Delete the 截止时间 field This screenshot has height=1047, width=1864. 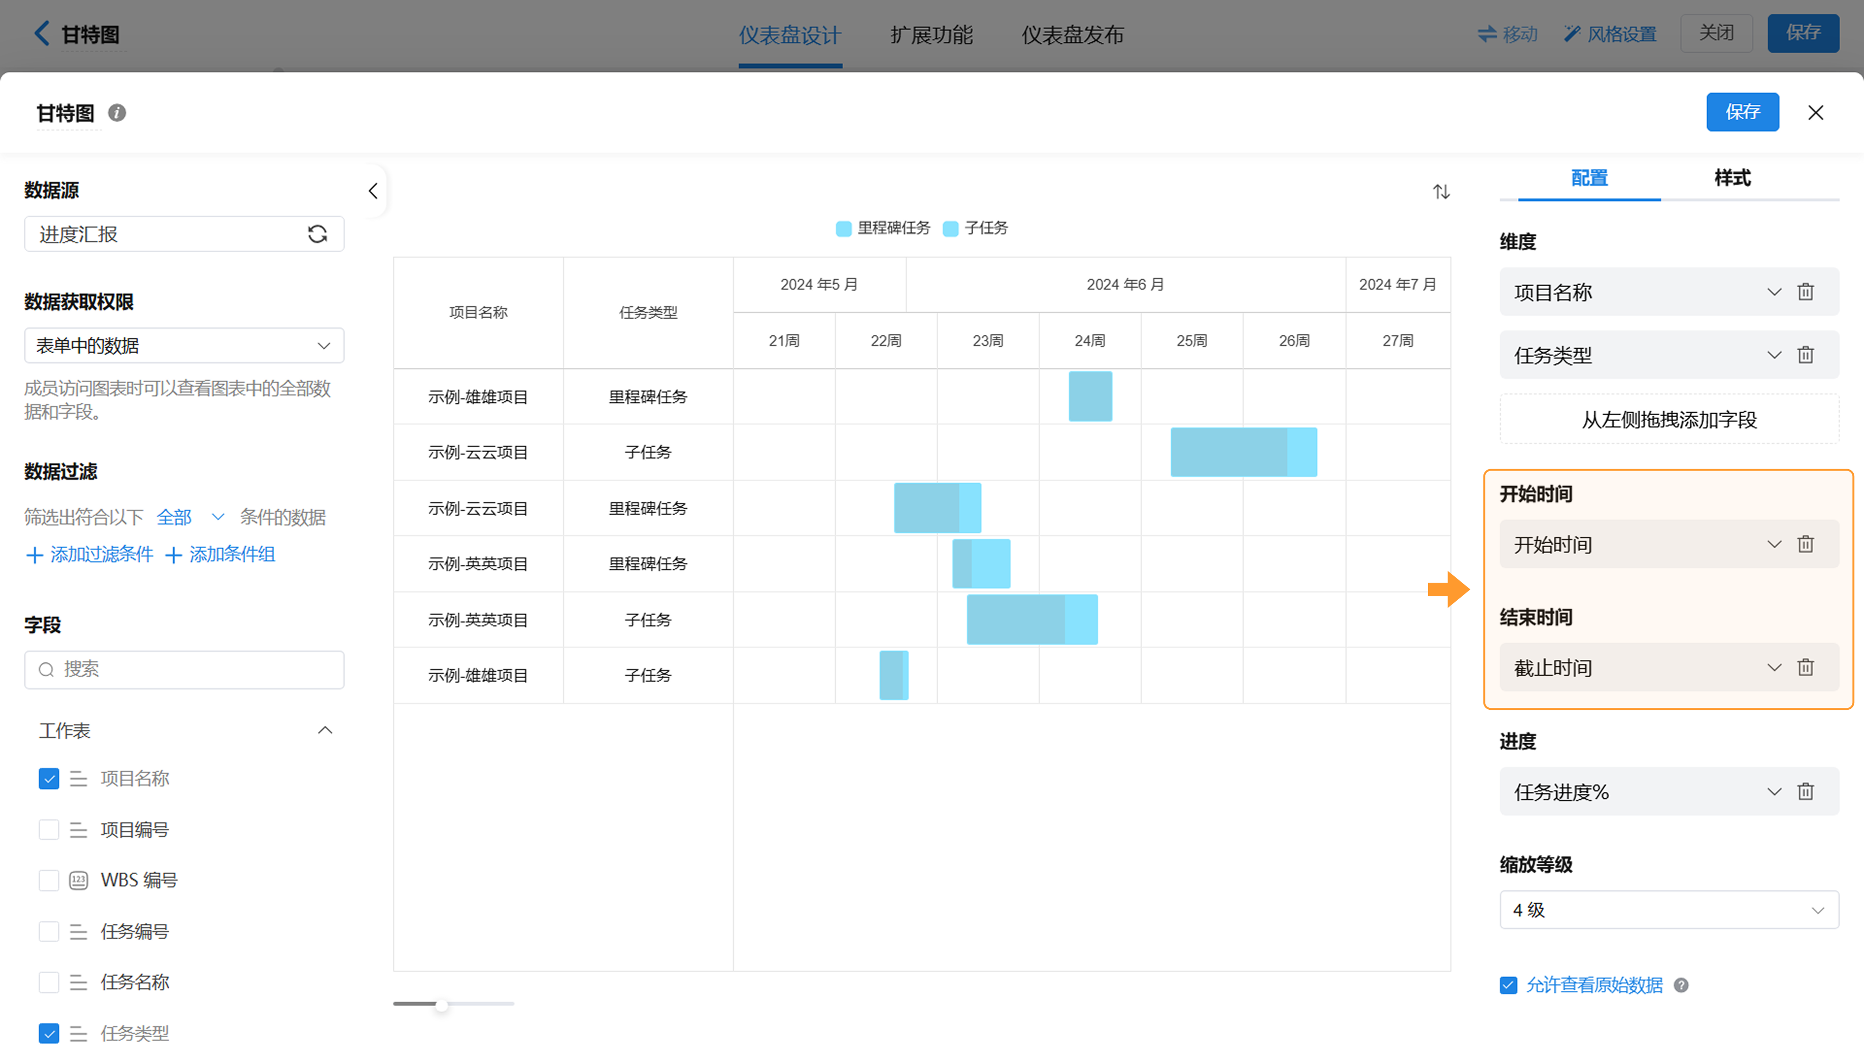[x=1806, y=668]
